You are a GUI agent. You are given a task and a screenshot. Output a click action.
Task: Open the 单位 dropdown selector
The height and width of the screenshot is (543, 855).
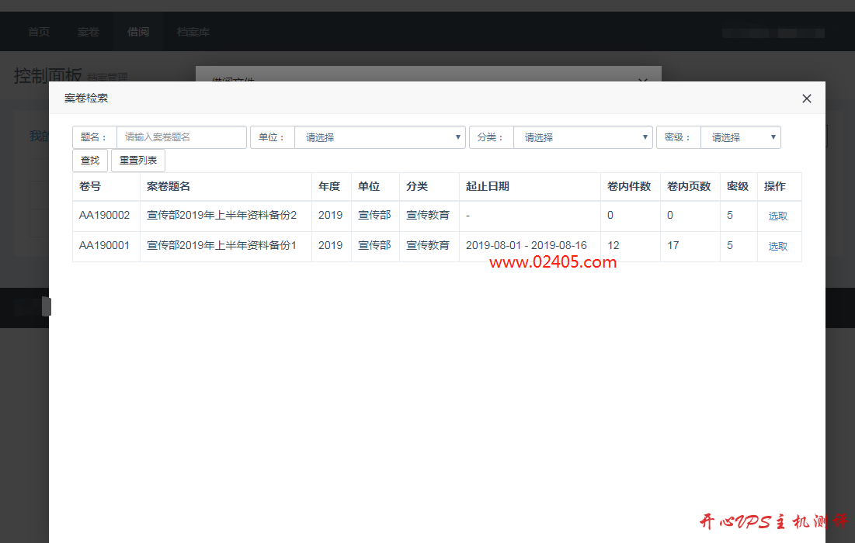tap(380, 137)
